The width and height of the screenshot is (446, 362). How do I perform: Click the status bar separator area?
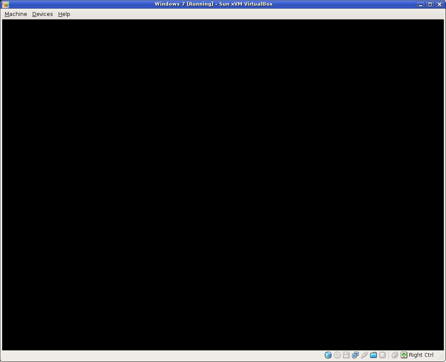(x=389, y=355)
